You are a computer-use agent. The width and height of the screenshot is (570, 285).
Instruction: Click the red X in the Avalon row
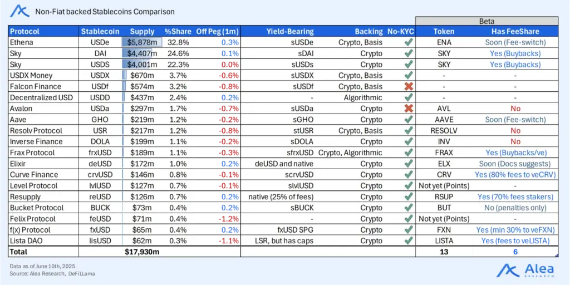coord(409,109)
